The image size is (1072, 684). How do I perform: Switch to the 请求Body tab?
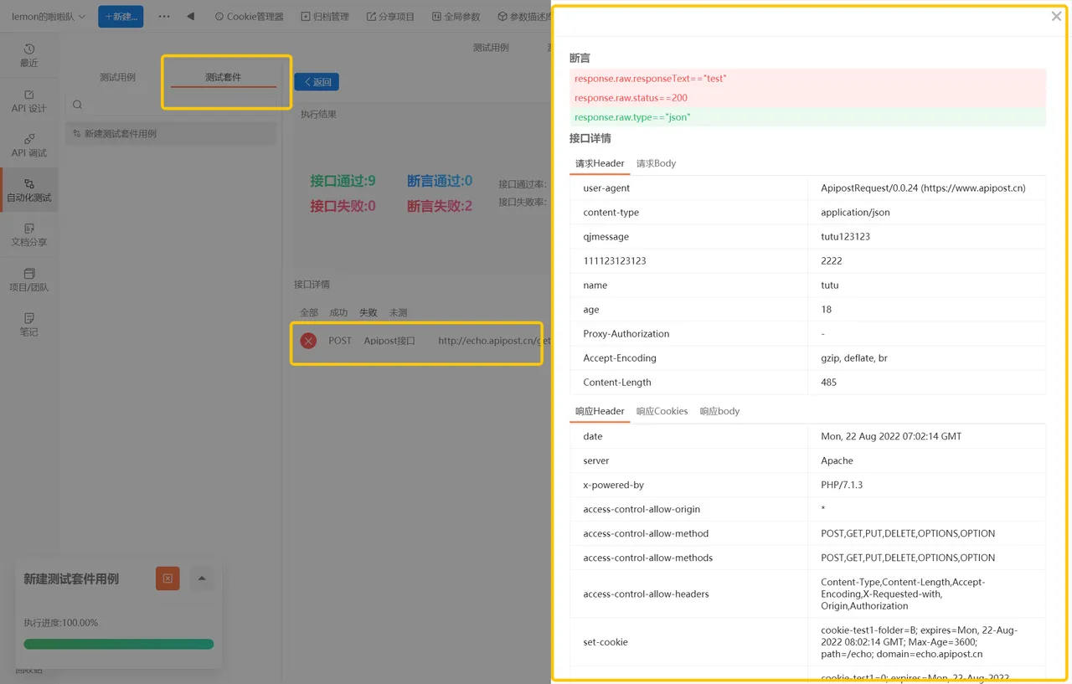(x=656, y=163)
